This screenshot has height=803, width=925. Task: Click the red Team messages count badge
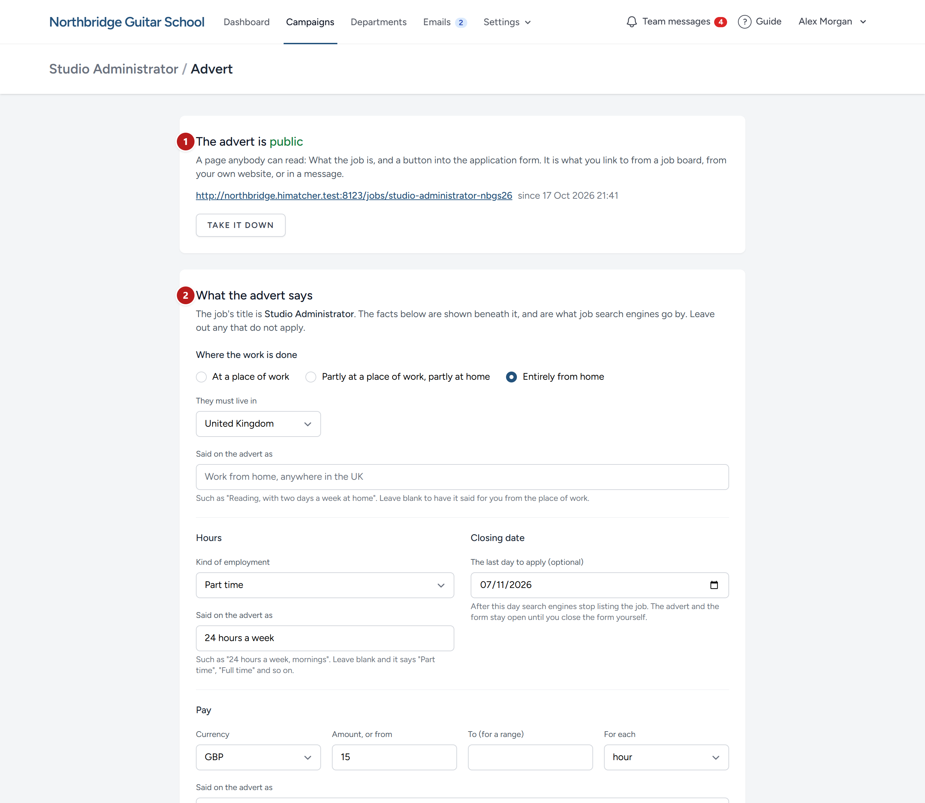click(720, 22)
